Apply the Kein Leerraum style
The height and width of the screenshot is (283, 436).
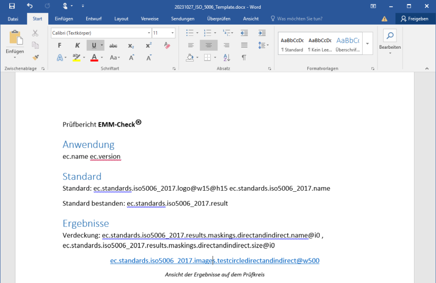[320, 45]
